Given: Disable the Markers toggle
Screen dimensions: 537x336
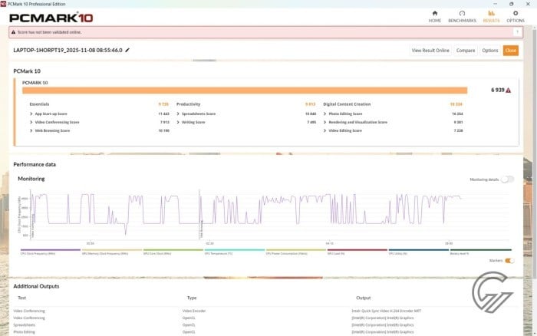Looking at the screenshot, I should click(x=509, y=260).
